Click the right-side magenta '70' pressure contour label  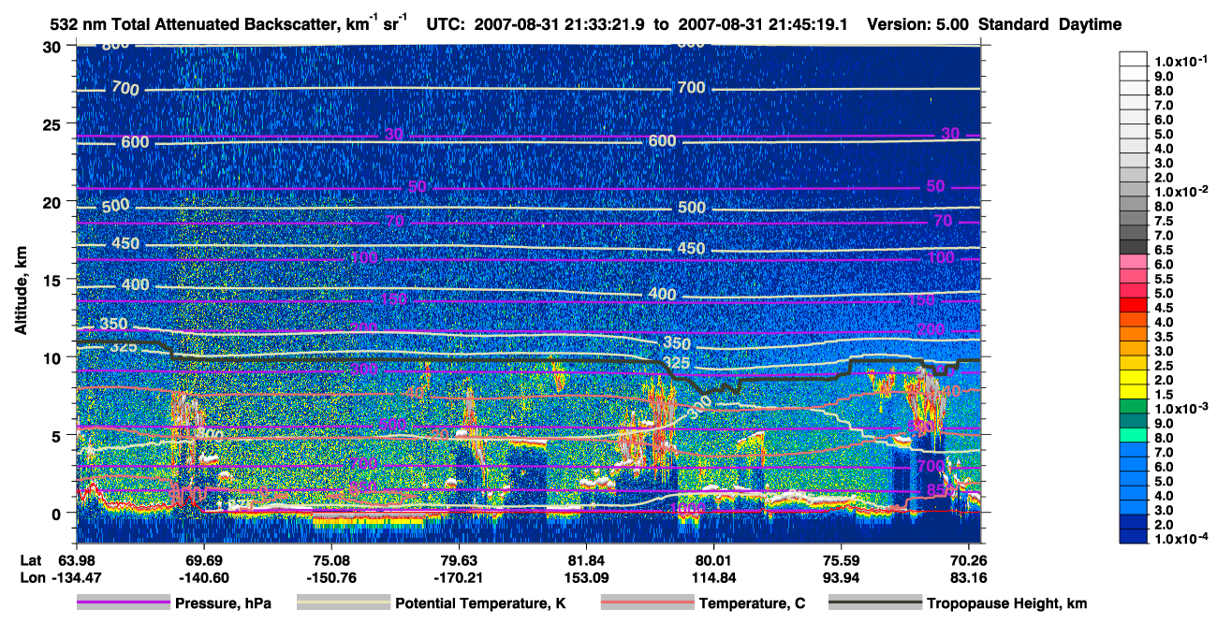pos(942,221)
